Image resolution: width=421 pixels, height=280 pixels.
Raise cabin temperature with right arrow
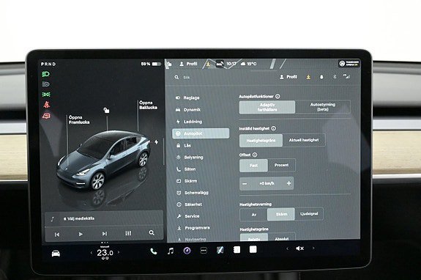point(119,252)
